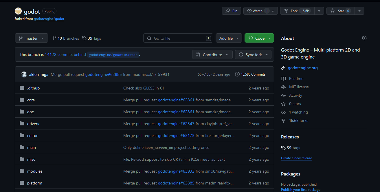Click Publish your first package link
Screen dimensions: 380x192
[x=301, y=190]
